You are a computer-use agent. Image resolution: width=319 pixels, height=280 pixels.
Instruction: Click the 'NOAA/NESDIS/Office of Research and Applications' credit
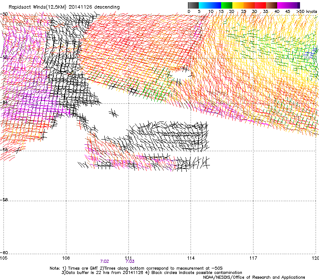pos(254,277)
